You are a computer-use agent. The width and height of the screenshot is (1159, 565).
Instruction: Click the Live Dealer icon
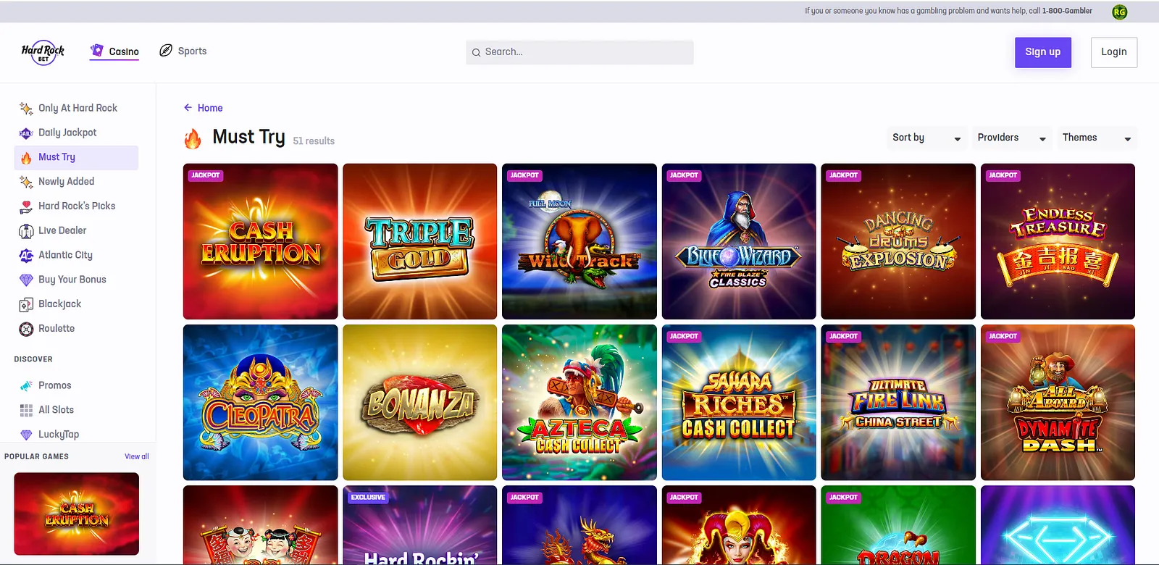pos(26,231)
